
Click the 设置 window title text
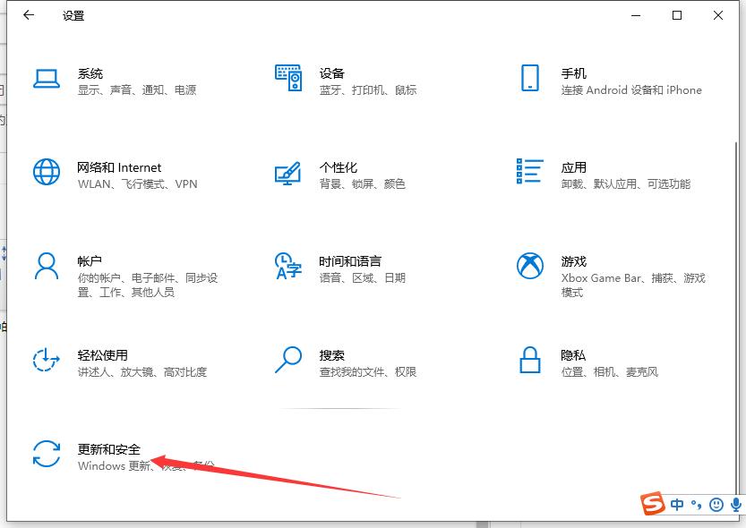pos(73,16)
